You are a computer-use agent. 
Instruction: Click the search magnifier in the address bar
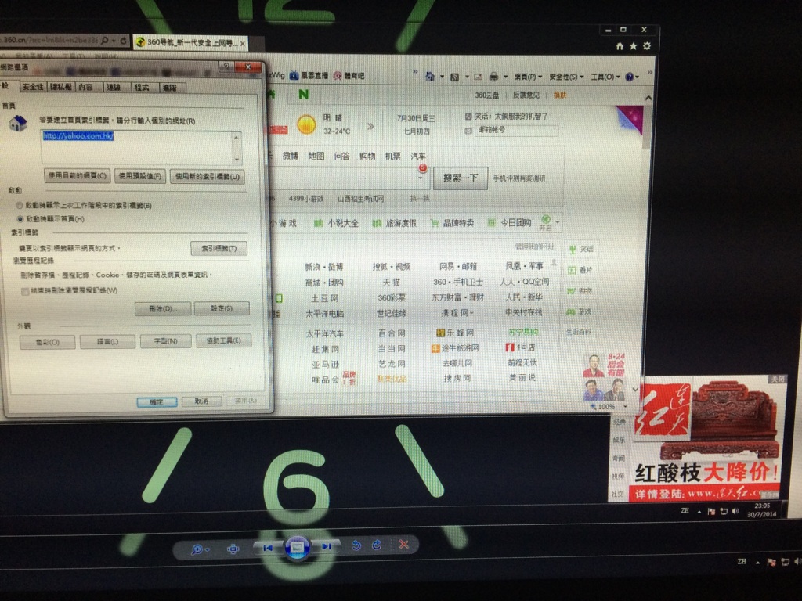(105, 41)
